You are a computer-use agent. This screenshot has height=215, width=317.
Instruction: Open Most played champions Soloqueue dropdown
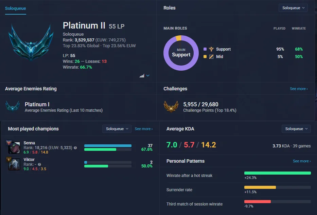(117, 129)
